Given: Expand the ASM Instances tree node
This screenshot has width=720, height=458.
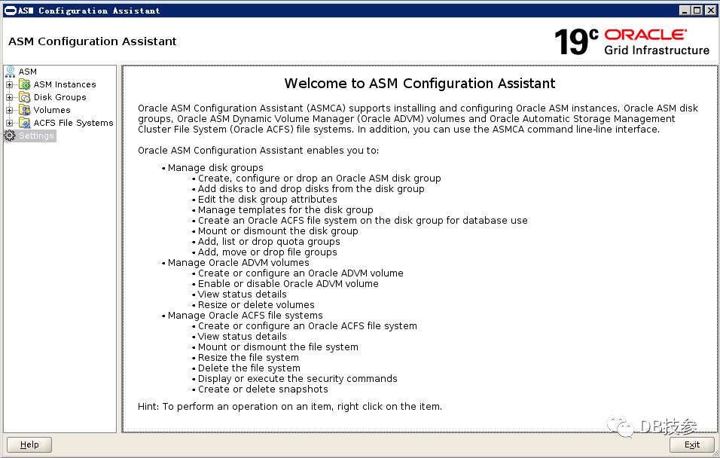Looking at the screenshot, I should click(x=10, y=84).
